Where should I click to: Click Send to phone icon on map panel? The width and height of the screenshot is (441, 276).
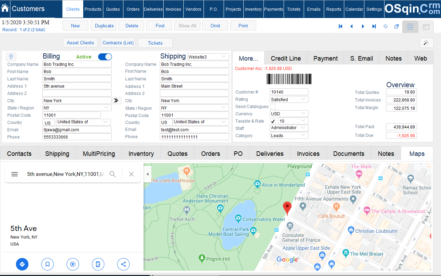98,265
